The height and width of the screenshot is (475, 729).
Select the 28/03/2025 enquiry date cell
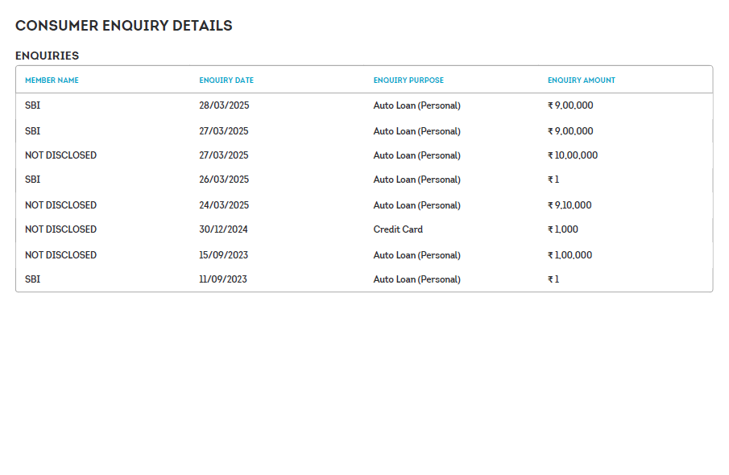(224, 105)
